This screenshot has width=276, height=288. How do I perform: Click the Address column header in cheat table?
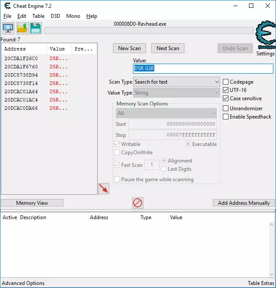pyautogui.click(x=113, y=217)
